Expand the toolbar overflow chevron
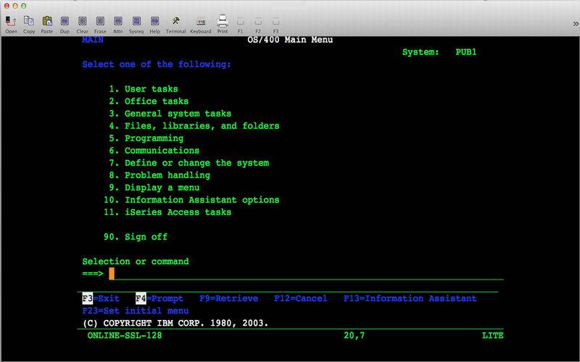This screenshot has height=362, width=580. (x=575, y=24)
